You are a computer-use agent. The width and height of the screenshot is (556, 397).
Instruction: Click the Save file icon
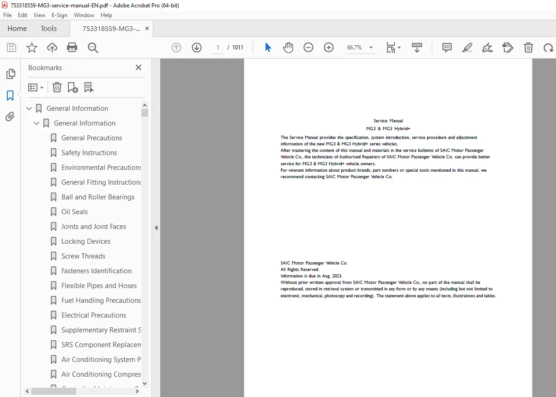click(12, 48)
